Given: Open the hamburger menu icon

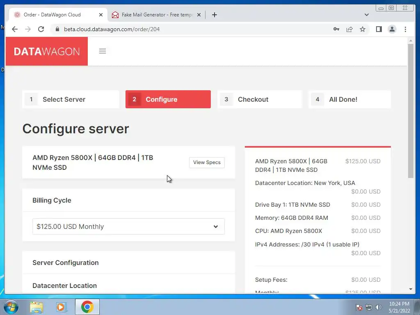Looking at the screenshot, I should [x=102, y=51].
